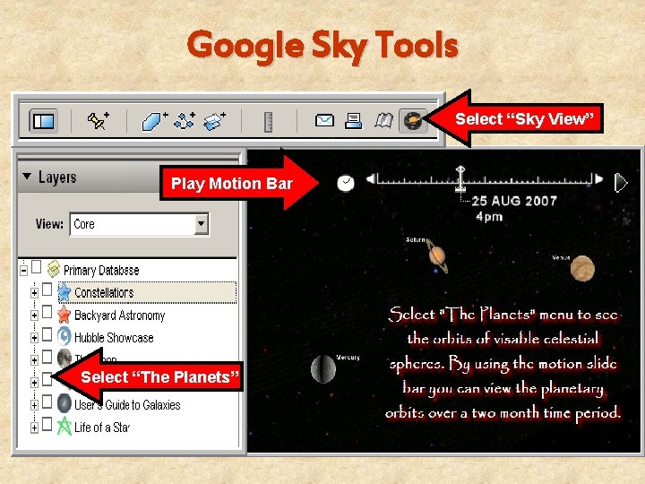
Task: Open the Ruler measuring tool
Action: pyautogui.click(x=268, y=122)
